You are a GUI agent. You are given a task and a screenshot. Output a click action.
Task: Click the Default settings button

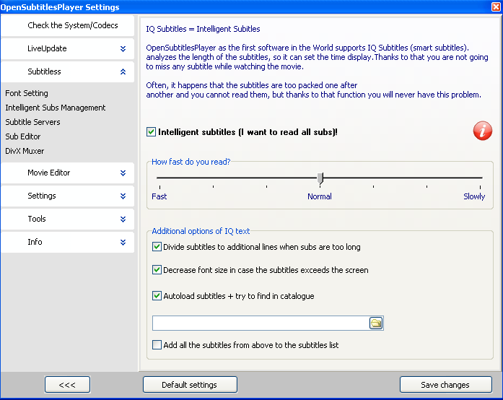(190, 385)
